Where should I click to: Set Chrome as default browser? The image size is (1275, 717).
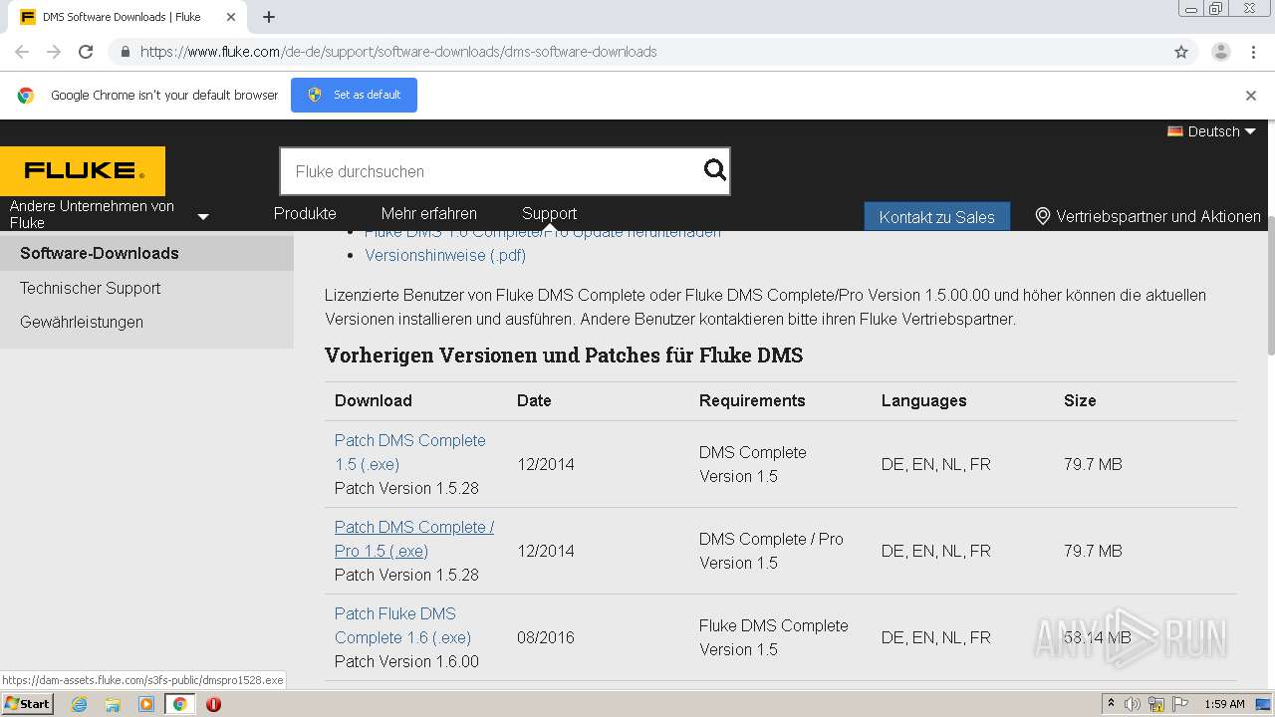tap(354, 95)
